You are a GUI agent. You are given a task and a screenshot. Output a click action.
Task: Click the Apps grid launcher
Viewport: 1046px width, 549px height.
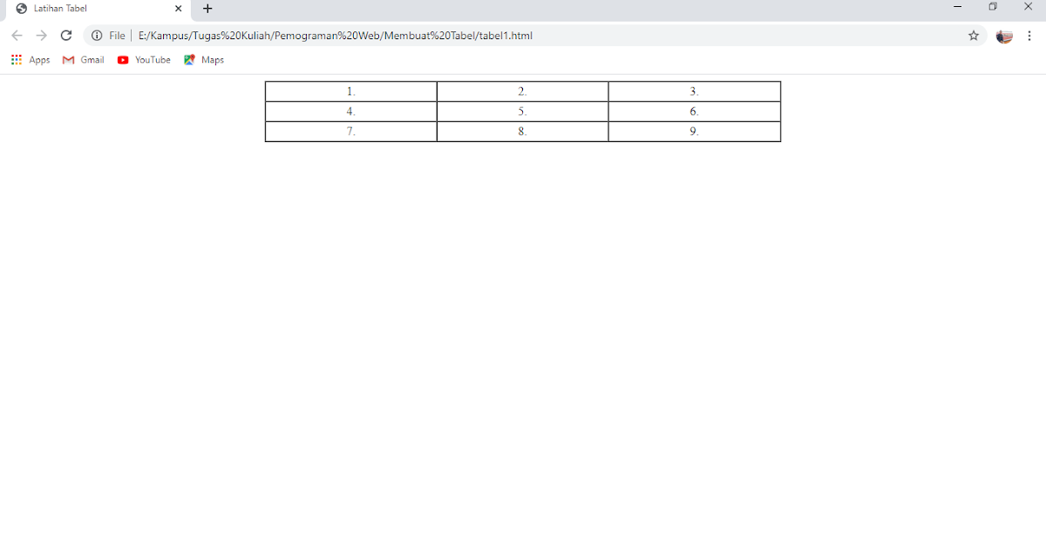[16, 59]
